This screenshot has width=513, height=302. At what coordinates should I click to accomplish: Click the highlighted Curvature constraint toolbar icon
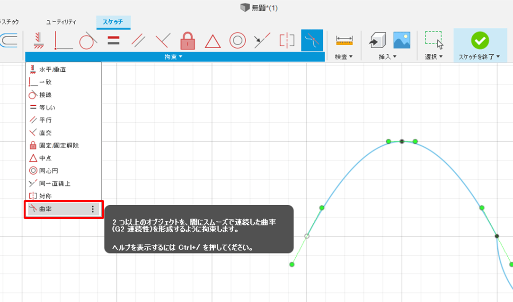click(x=312, y=41)
